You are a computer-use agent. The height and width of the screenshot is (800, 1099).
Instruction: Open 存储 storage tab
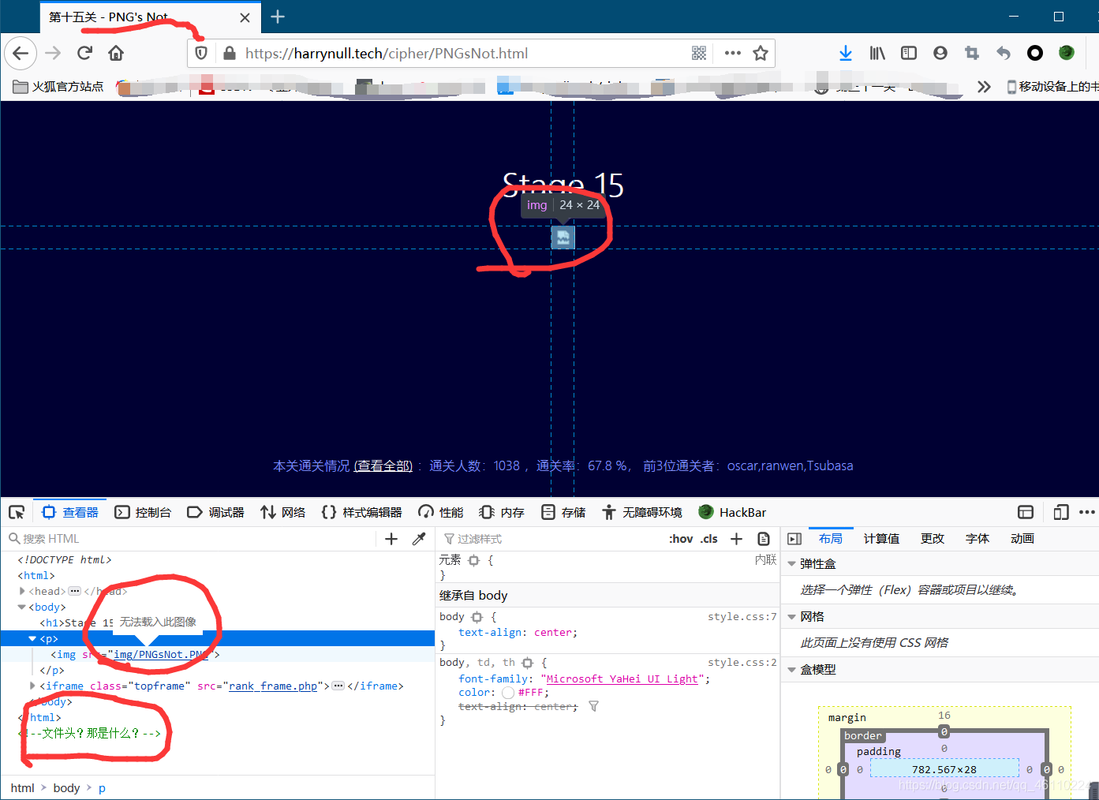[x=563, y=512]
